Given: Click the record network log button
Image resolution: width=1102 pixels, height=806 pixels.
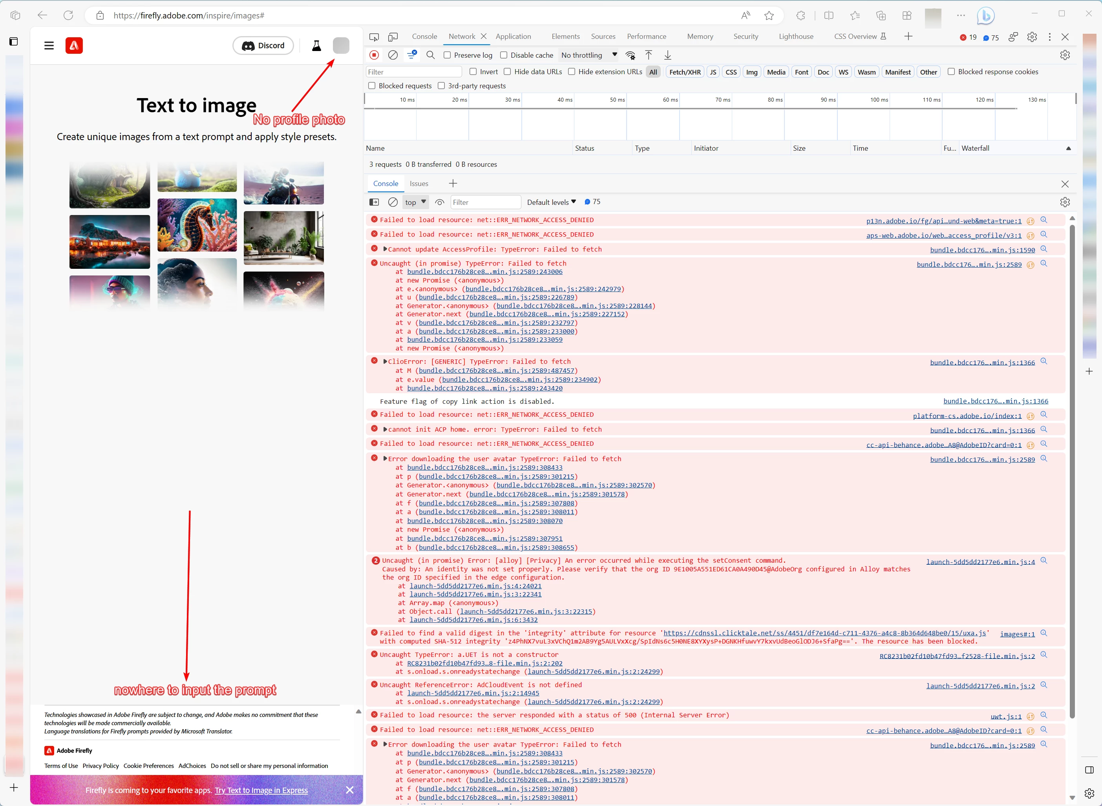Looking at the screenshot, I should (x=374, y=55).
